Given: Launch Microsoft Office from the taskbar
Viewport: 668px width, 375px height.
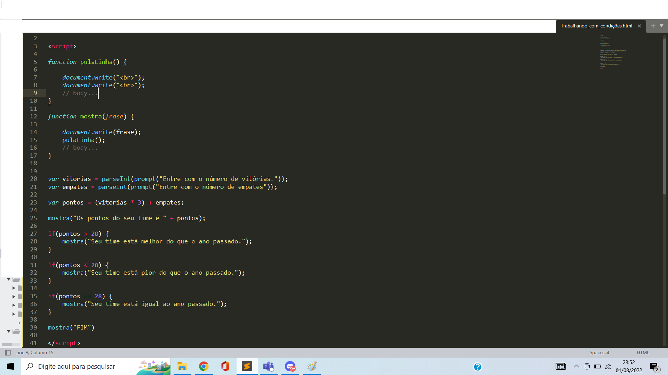Looking at the screenshot, I should [225, 366].
